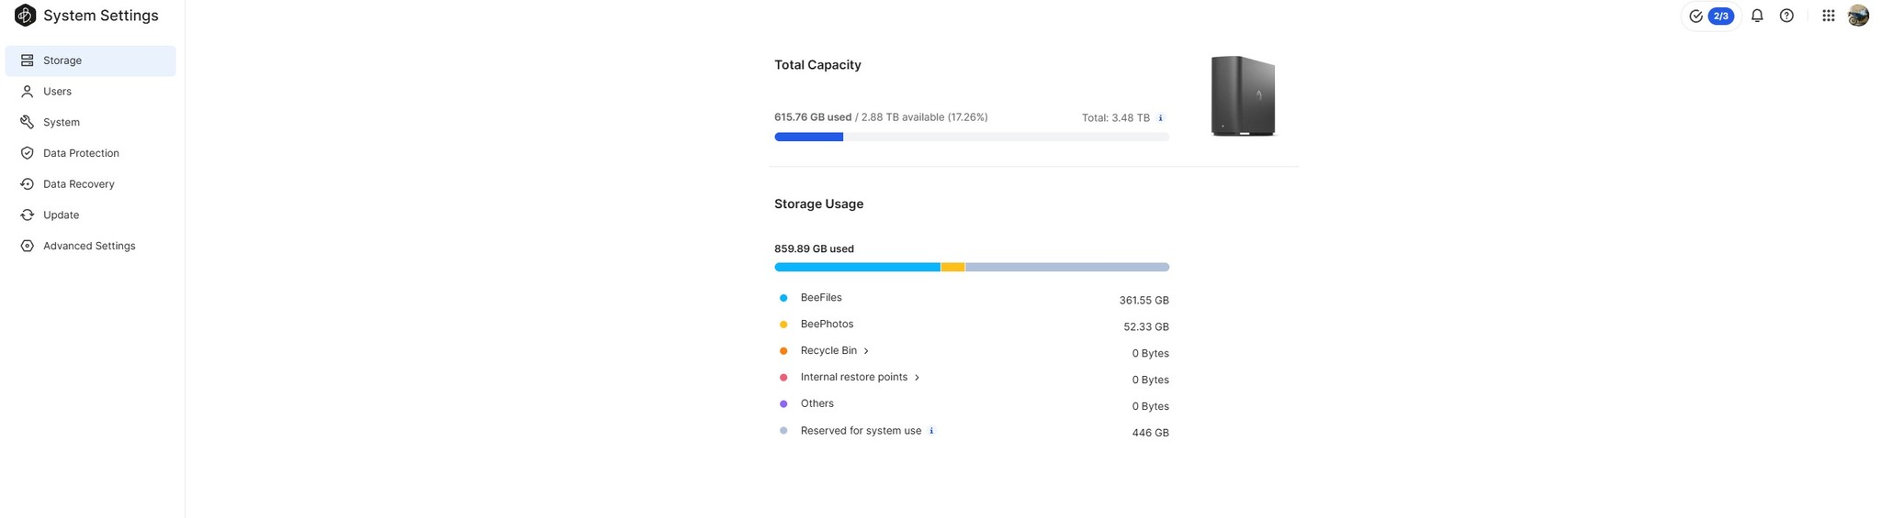Viewport: 1881px width, 518px height.
Task: Navigate to Data Protection
Action: point(81,153)
